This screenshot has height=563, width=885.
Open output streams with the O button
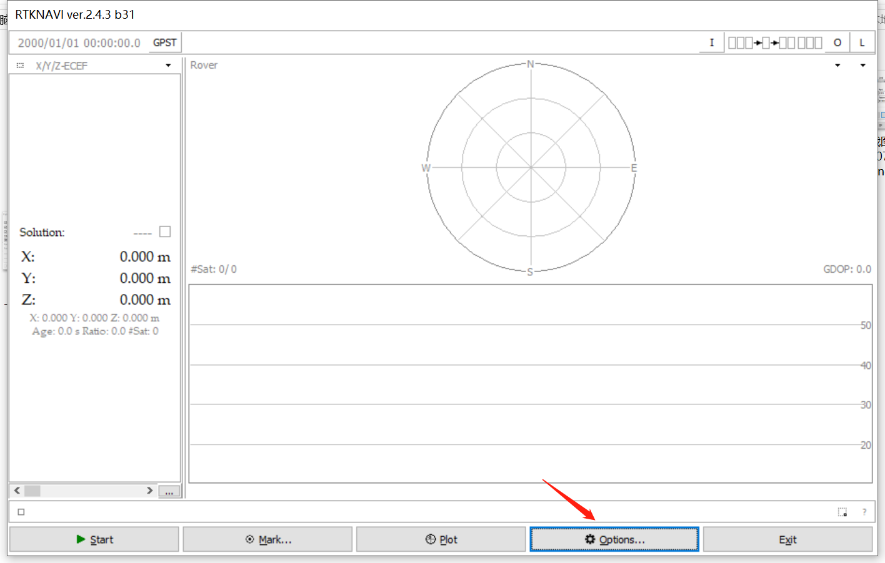click(x=837, y=42)
